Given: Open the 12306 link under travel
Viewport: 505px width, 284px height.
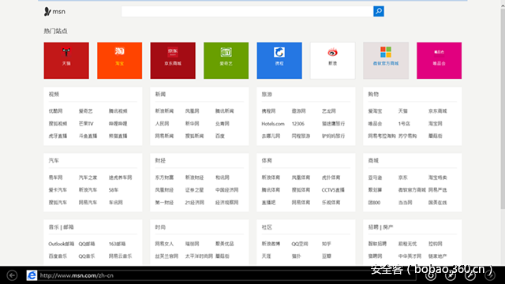Looking at the screenshot, I should pyautogui.click(x=298, y=124).
